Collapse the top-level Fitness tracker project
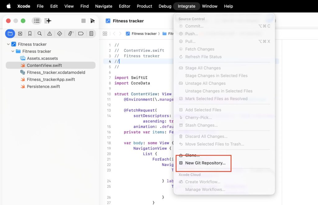The image size is (318, 205). pos(8,44)
